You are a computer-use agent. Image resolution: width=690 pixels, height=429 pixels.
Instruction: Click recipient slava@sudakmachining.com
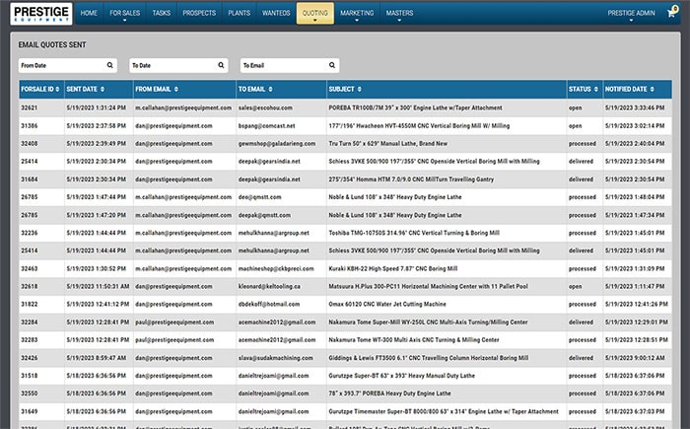point(275,358)
